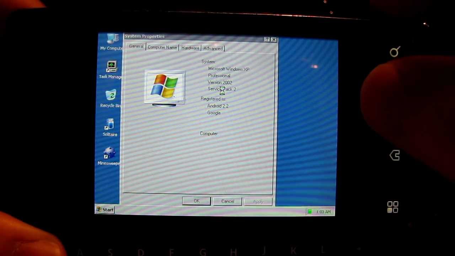The width and height of the screenshot is (455, 256).
Task: Switch to the Hardware tab
Action: tap(190, 48)
